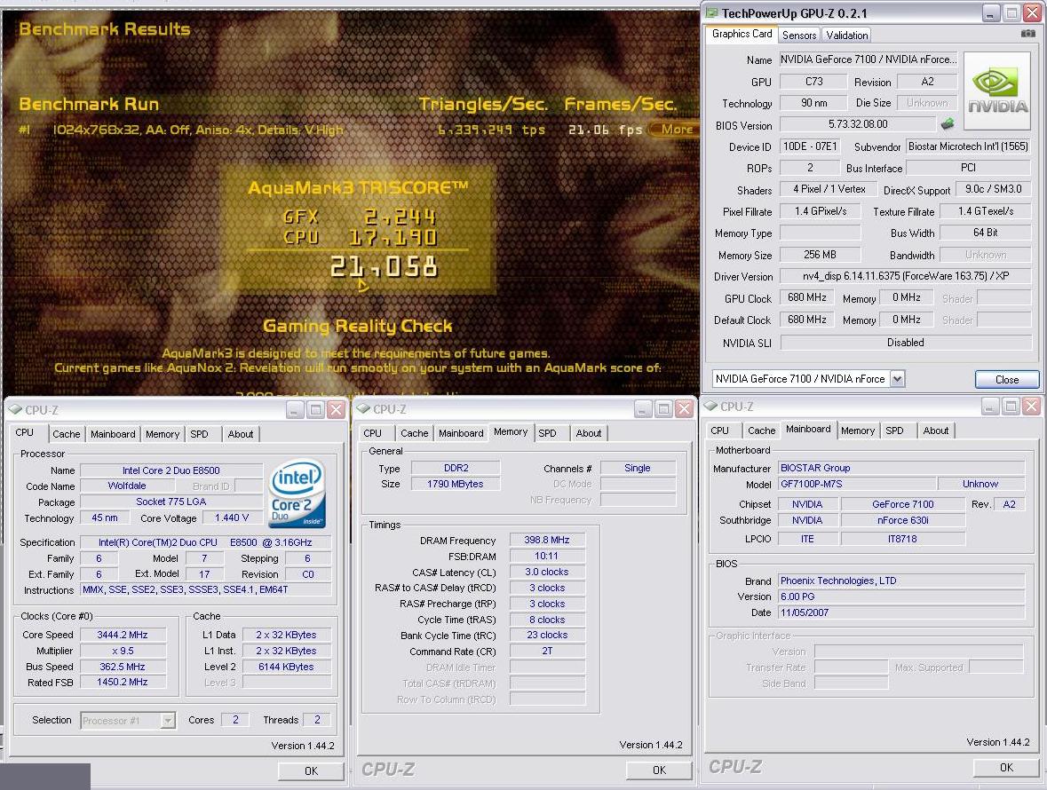Switch to the Validation tab in GPU-Z
The image size is (1047, 790).
(x=846, y=36)
